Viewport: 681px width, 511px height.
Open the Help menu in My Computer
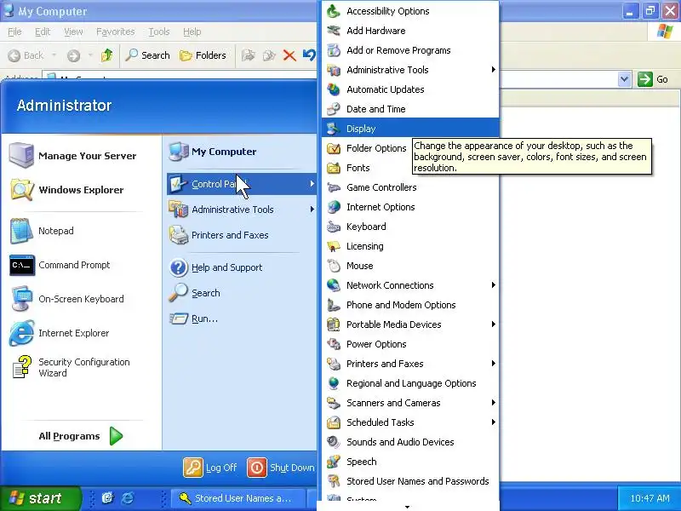(192, 32)
